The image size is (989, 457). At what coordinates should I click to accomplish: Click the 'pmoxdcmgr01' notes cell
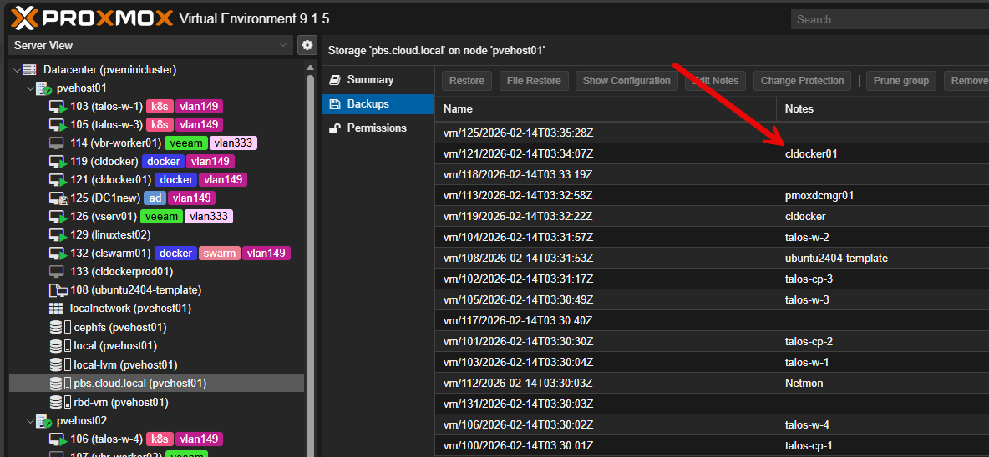(819, 196)
